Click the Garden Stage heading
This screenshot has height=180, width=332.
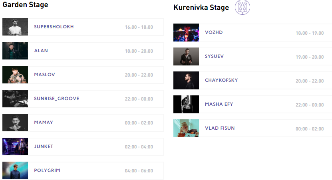25,5
